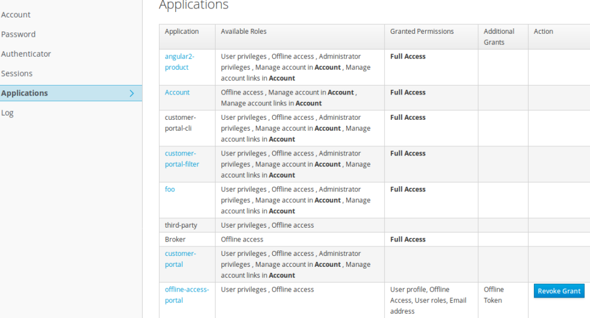Click Offline Token in Additional Grants column
This screenshot has width=590, height=318.
coord(494,295)
